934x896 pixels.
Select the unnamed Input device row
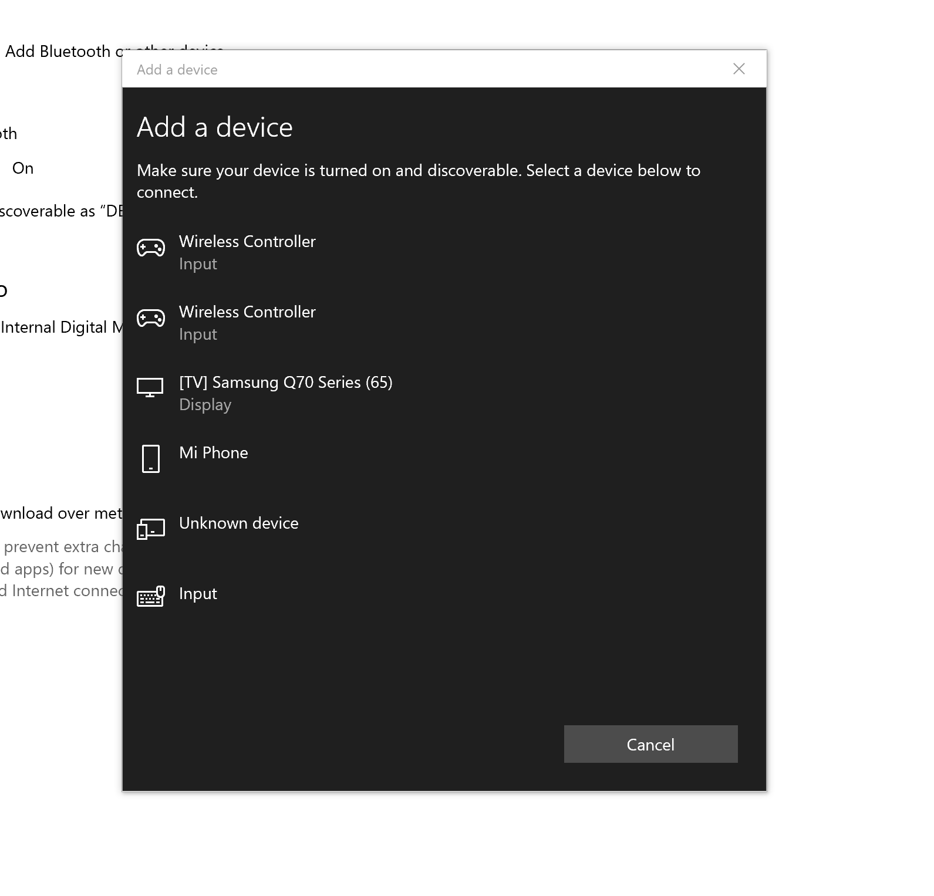[444, 604]
